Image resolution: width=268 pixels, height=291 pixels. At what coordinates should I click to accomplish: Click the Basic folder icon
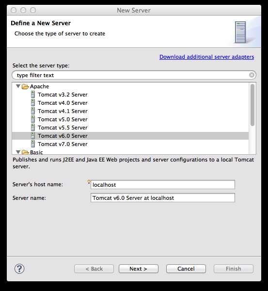tap(25, 152)
